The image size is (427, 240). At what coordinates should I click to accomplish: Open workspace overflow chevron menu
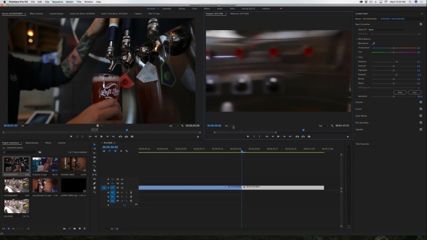point(281,8)
